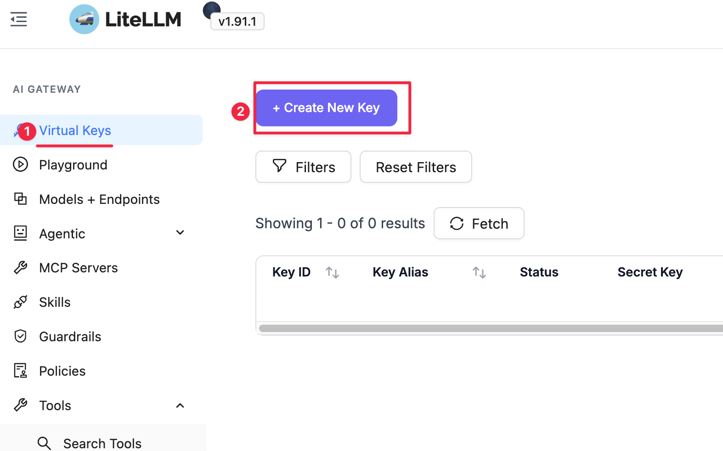This screenshot has height=451, width=723.
Task: Sort the table by Key ID
Action: (332, 272)
